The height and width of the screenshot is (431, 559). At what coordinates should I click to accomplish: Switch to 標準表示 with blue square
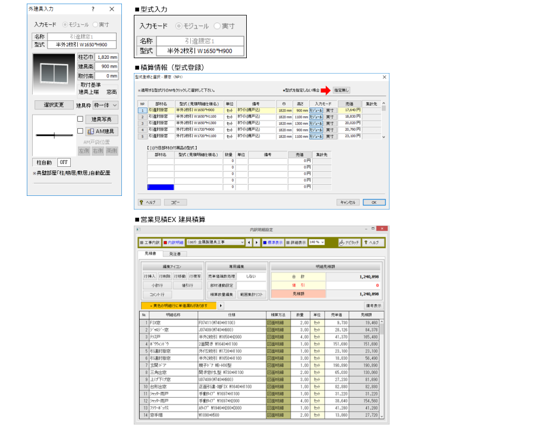[271, 242]
